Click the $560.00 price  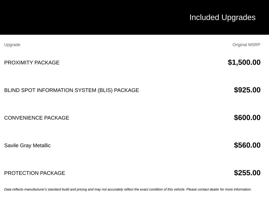[247, 145]
